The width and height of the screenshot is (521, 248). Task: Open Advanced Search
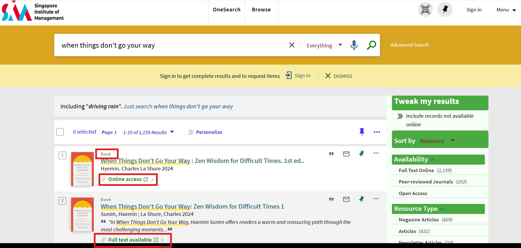coord(410,45)
